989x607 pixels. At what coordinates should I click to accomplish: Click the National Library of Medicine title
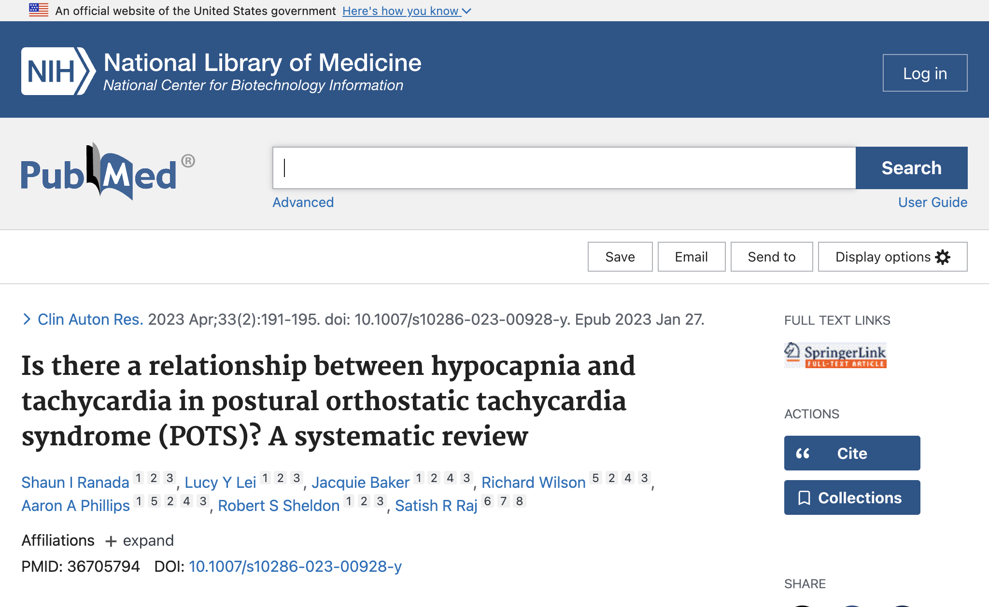(x=263, y=63)
